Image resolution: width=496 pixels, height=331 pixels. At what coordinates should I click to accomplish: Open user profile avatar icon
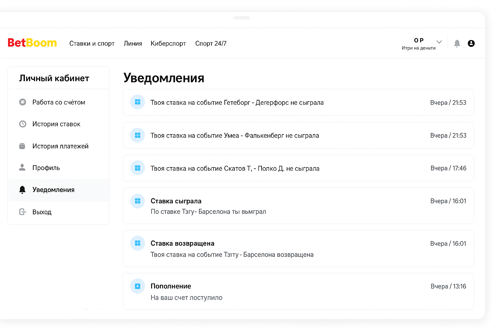(x=471, y=43)
